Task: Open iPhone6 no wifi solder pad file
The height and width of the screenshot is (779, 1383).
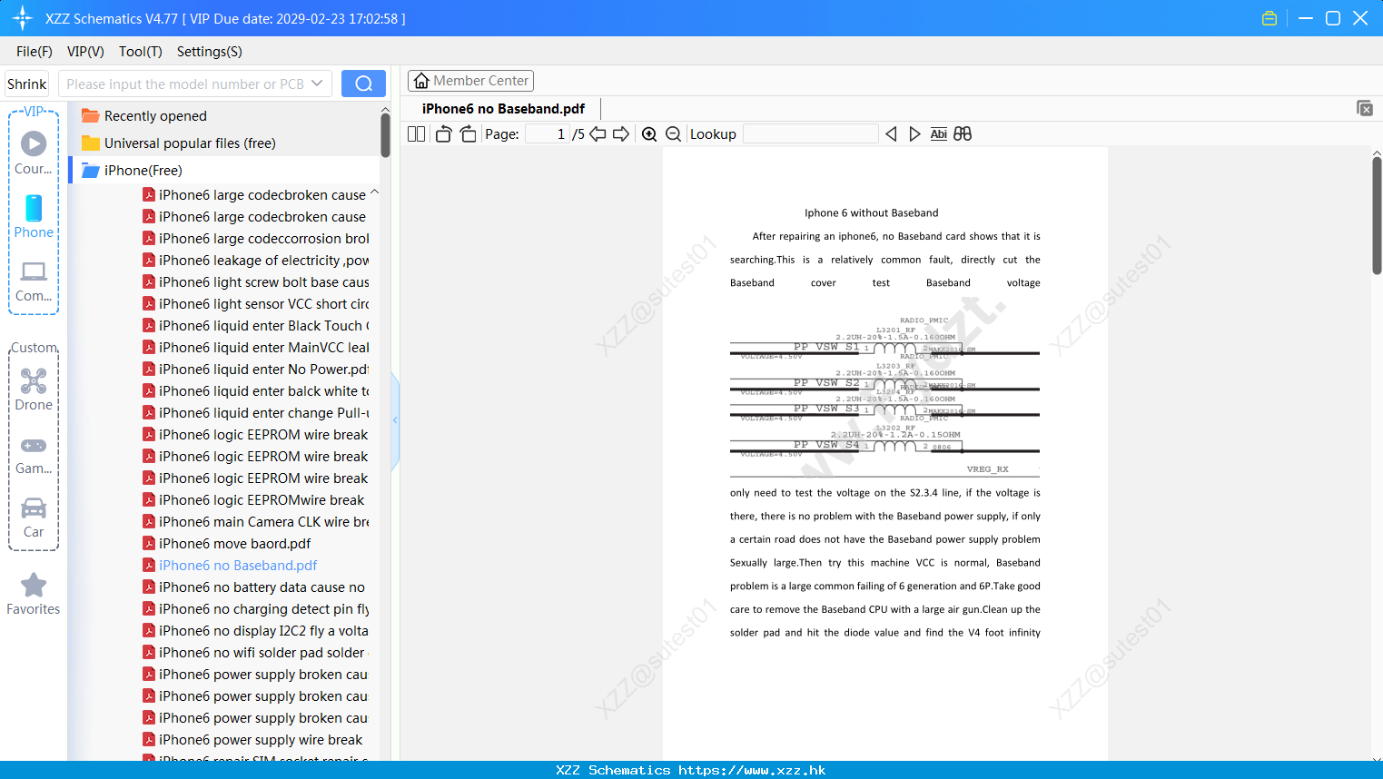Action: 254,653
